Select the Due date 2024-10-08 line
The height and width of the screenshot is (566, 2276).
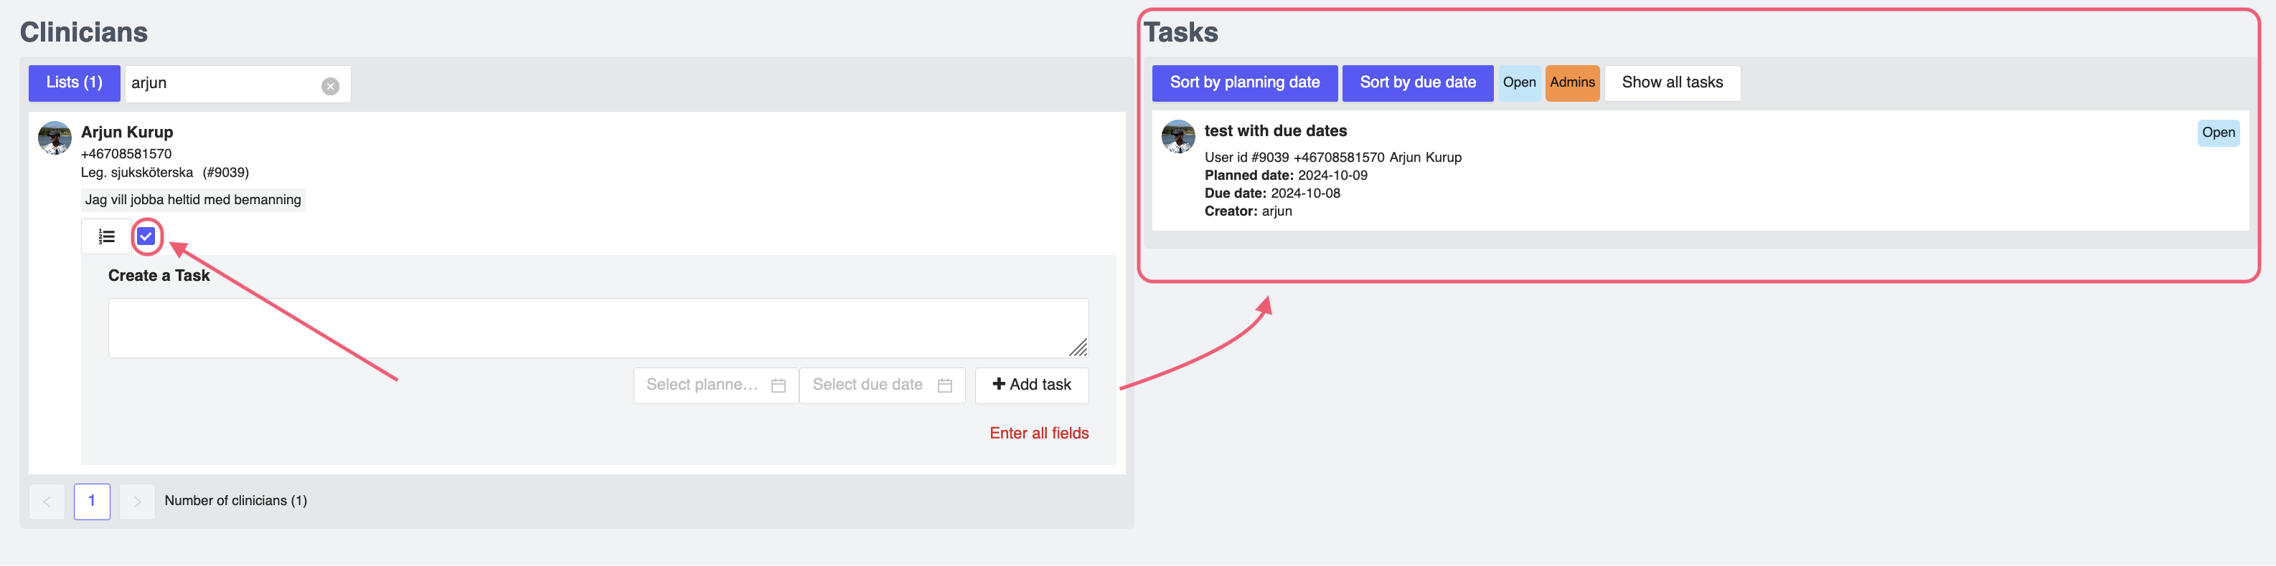point(1272,193)
